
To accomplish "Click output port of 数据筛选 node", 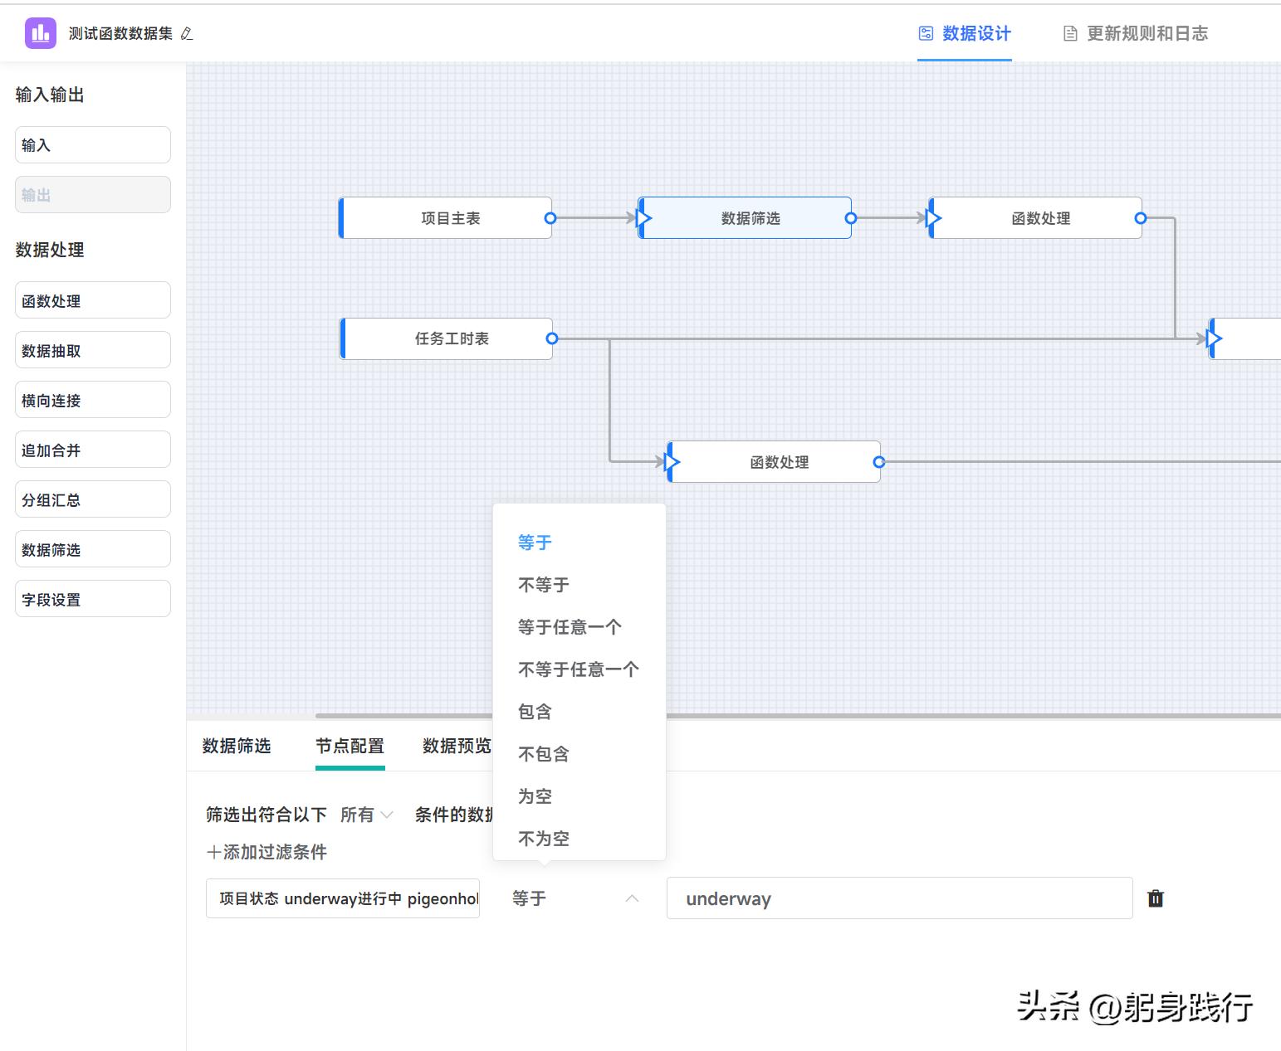I will pos(851,218).
